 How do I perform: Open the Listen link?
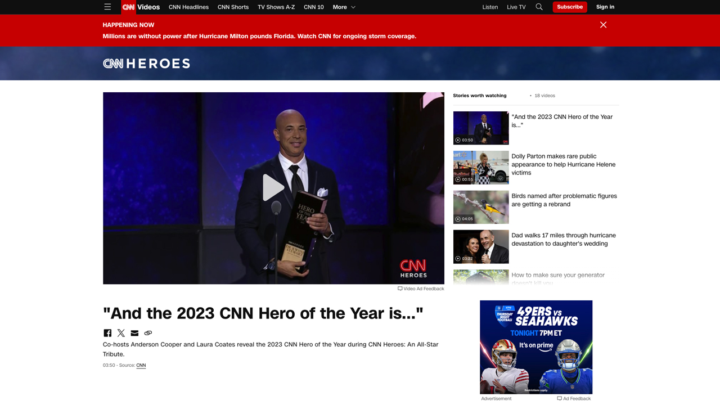(x=490, y=7)
